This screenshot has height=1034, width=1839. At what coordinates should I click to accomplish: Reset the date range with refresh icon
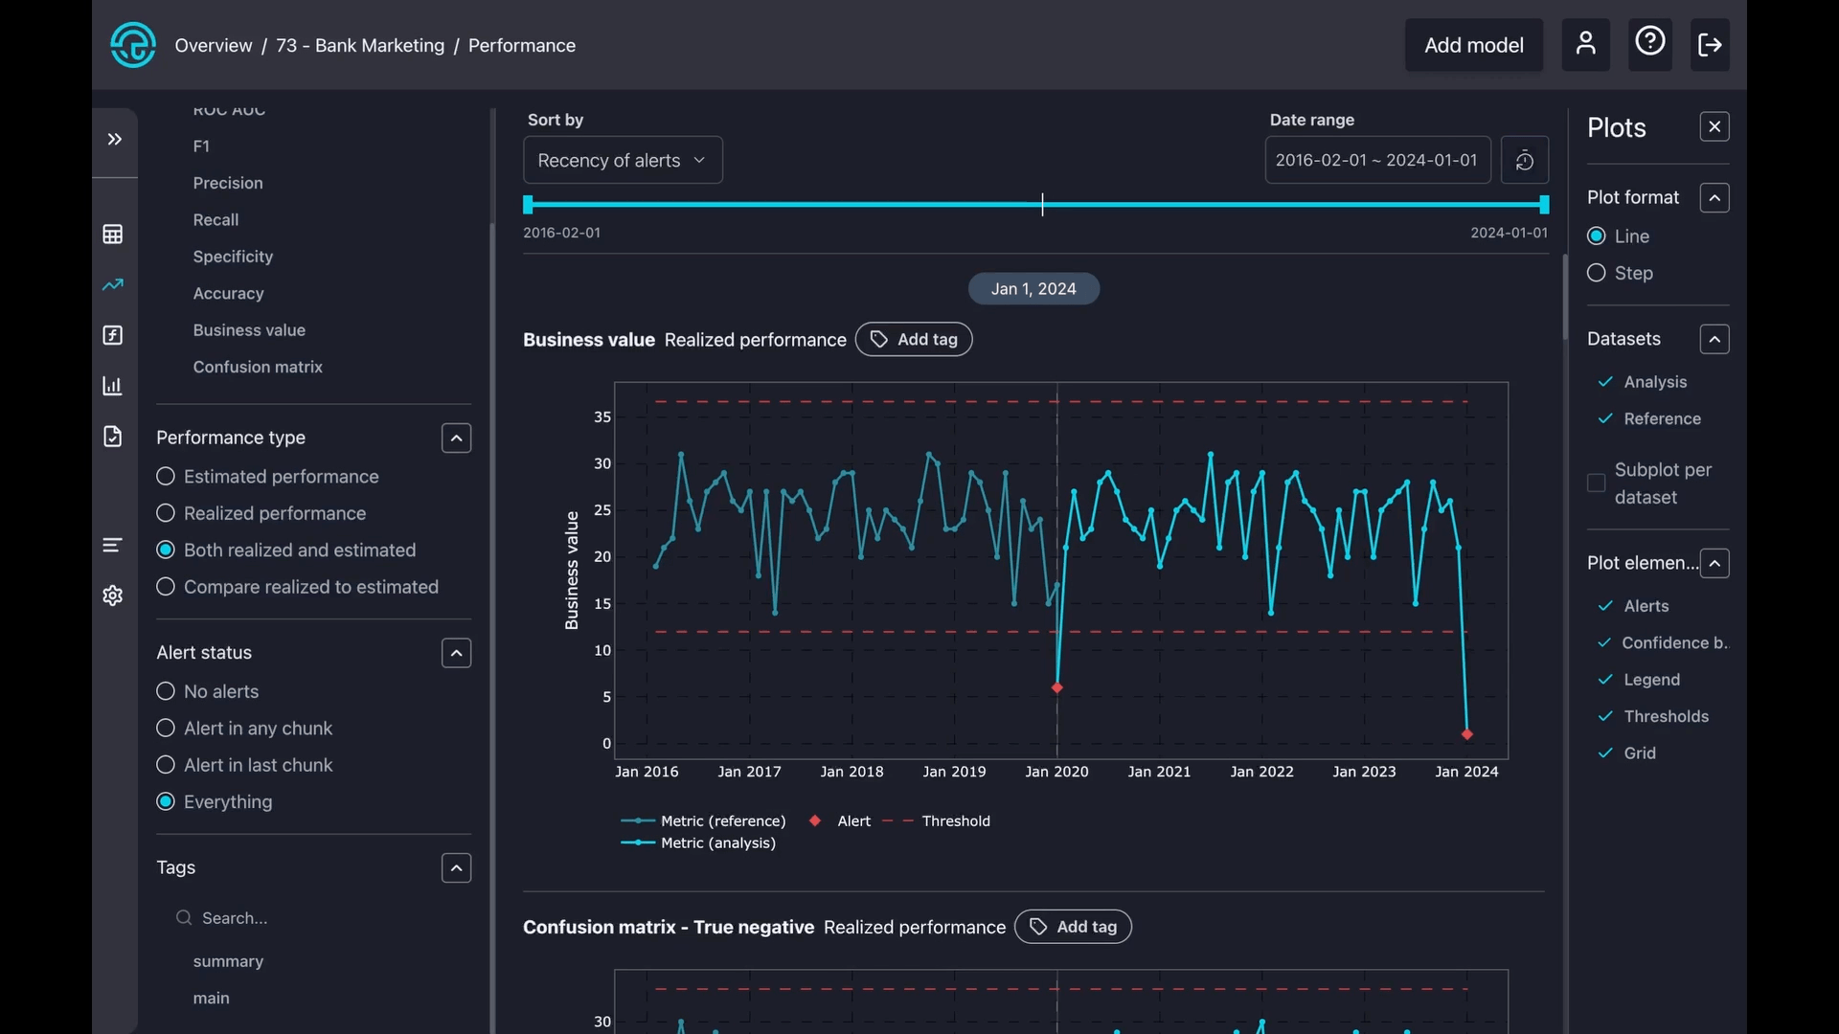[x=1524, y=161]
